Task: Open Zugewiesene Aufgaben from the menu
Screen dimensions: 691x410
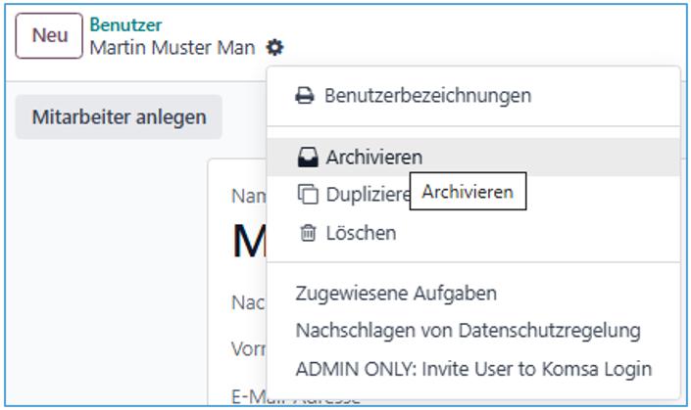Action: tap(396, 293)
